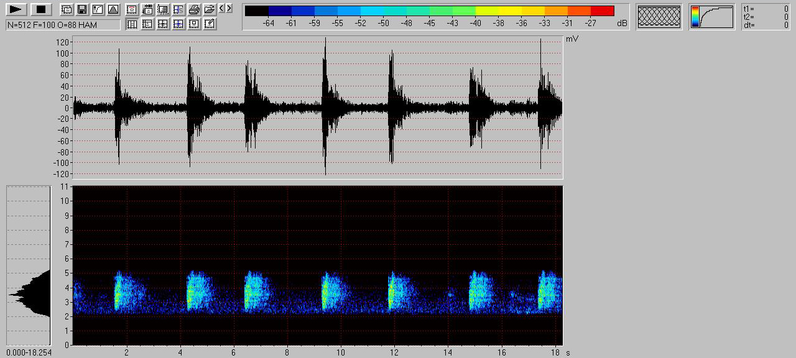This screenshot has height=358, width=796.
Task: Open the crosshatch window overlap panel
Action: click(659, 17)
